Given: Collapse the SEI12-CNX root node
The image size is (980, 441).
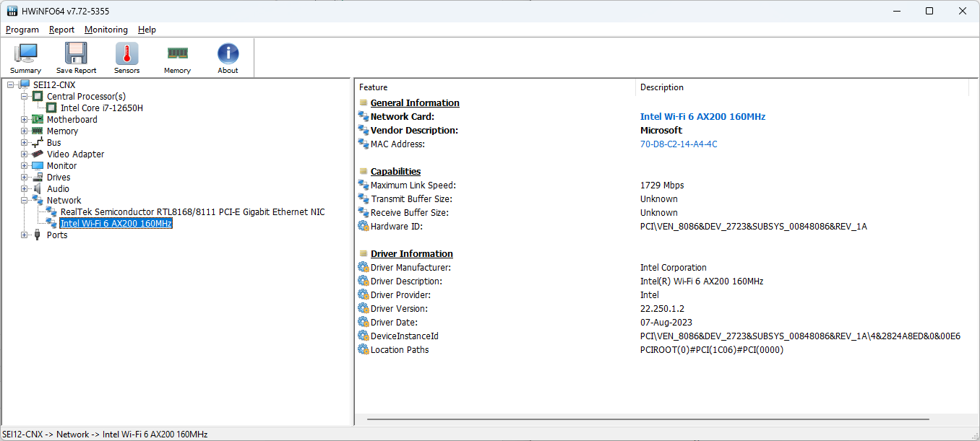Looking at the screenshot, I should [x=11, y=85].
